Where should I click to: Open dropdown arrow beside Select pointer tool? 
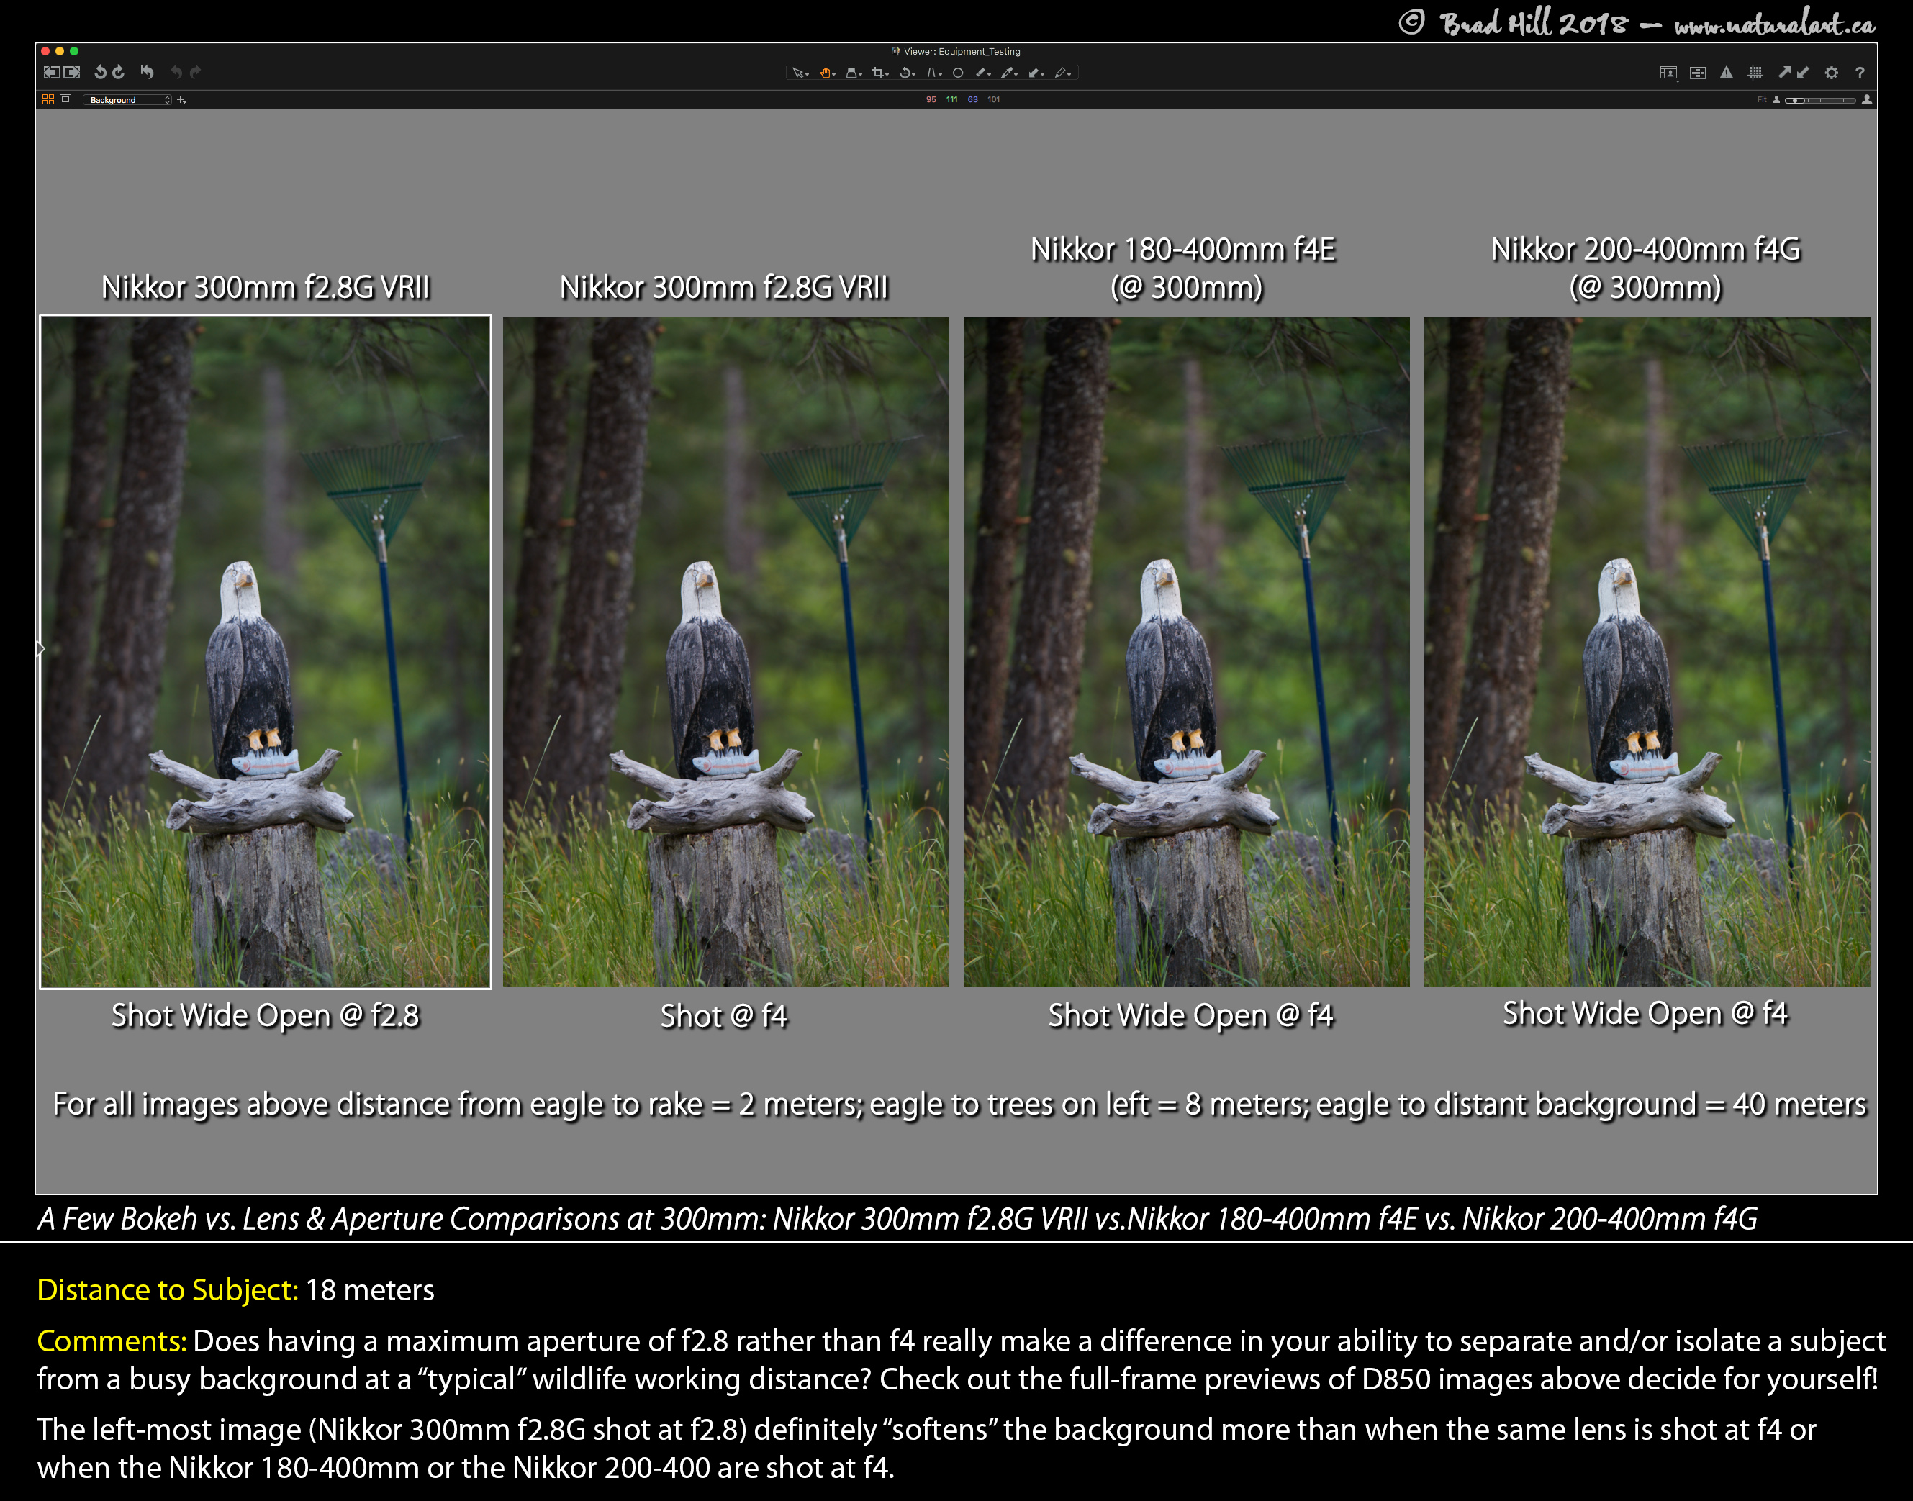[x=807, y=76]
